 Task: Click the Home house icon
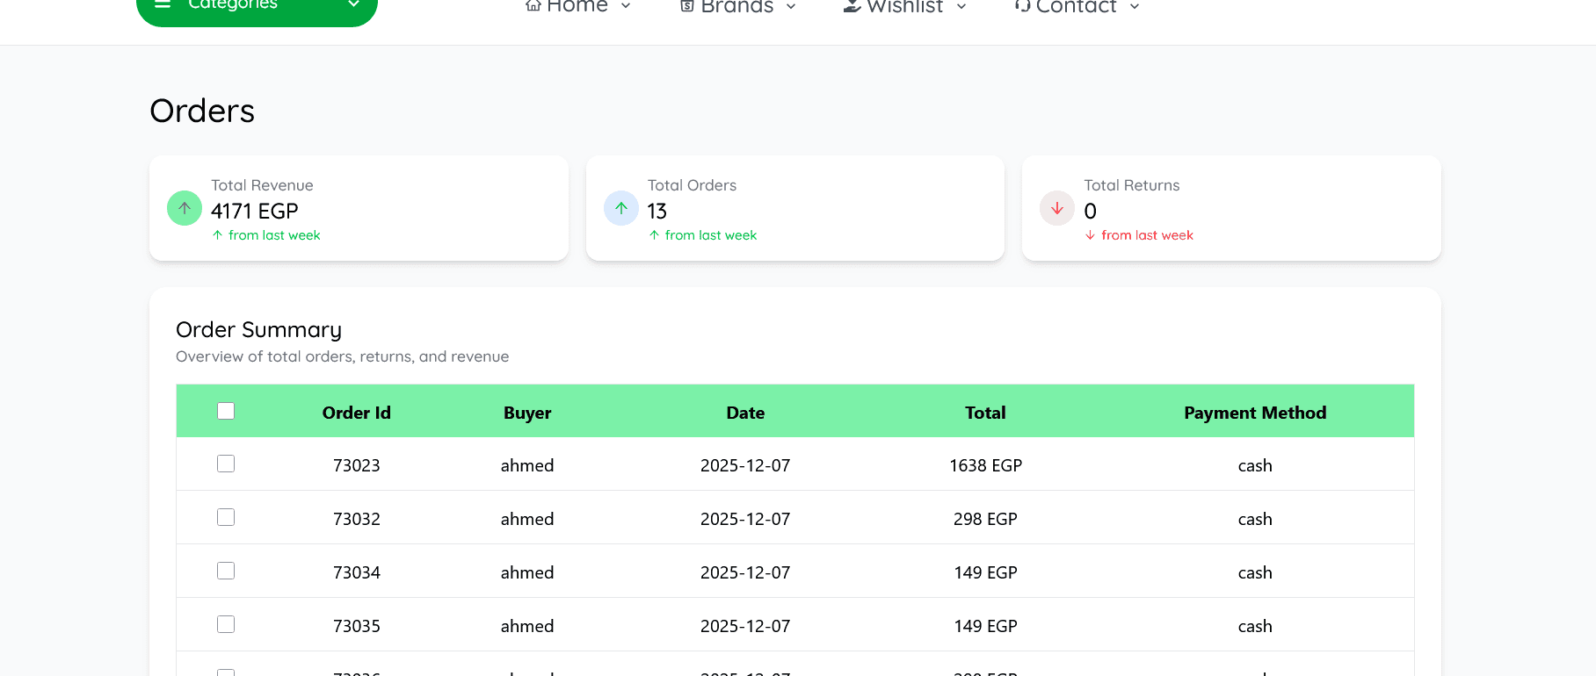[x=533, y=5]
